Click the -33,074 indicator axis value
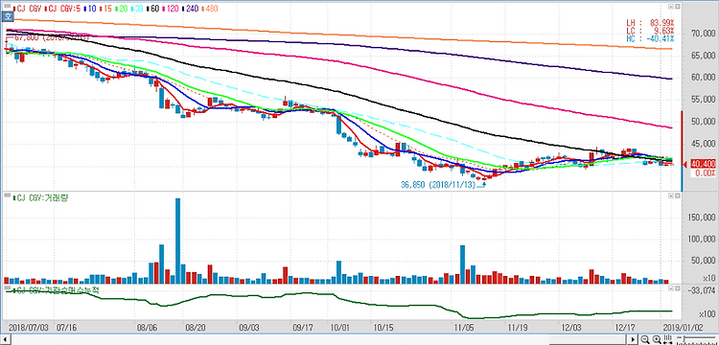 pyautogui.click(x=702, y=289)
